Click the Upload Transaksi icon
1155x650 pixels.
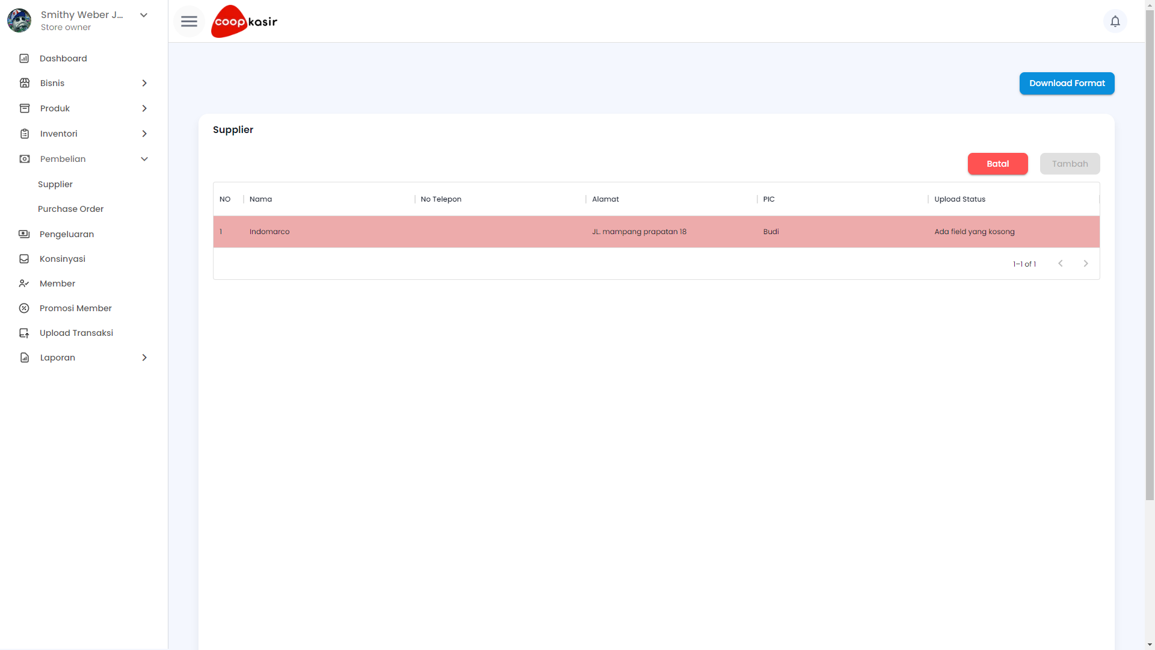[24, 333]
